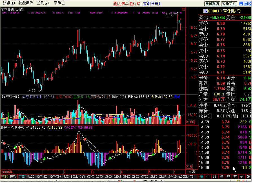The height and width of the screenshot is (183, 253).
Task: Click the 2008年 timeline label
Action: pos(6,172)
